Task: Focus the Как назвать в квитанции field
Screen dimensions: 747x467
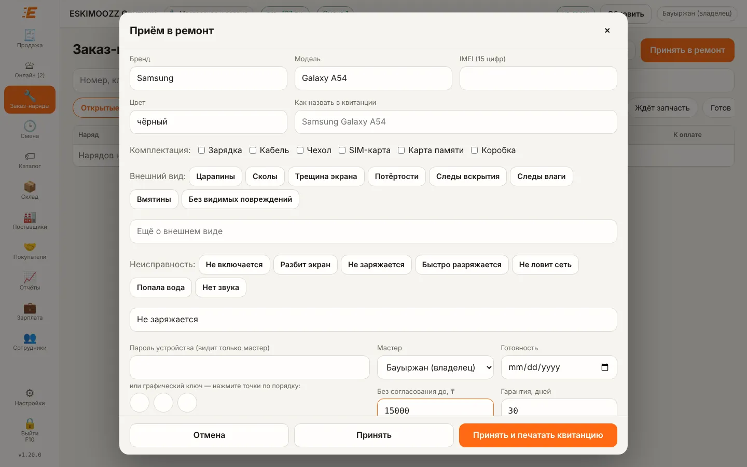Action: [456, 122]
